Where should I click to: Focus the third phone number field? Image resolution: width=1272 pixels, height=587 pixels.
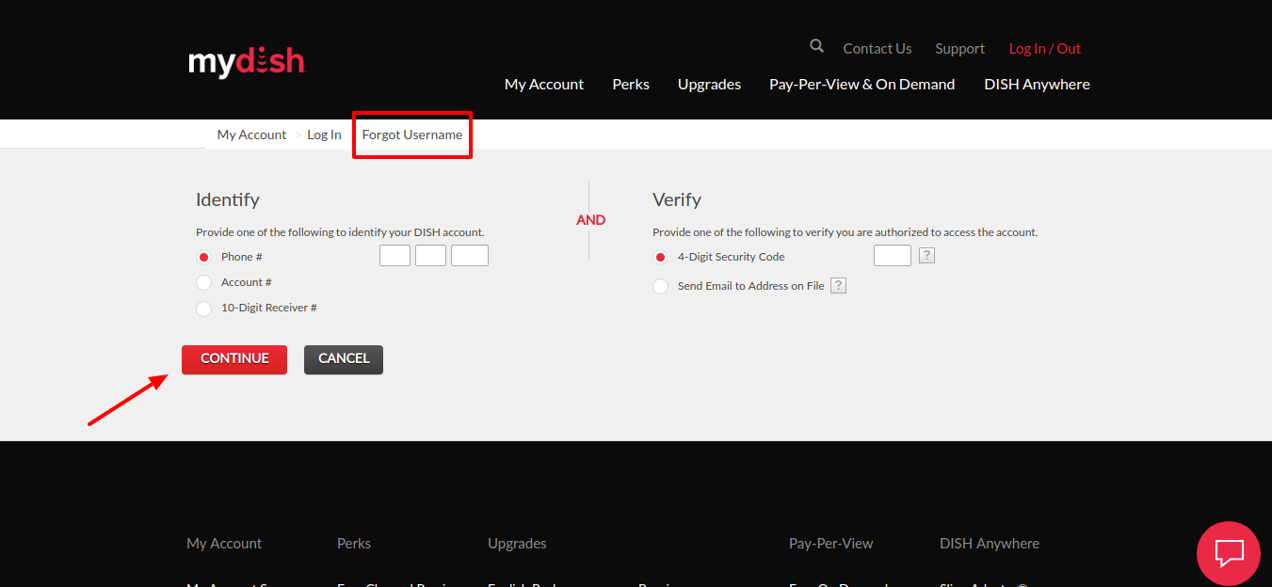pos(470,256)
